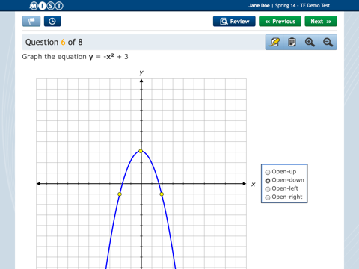Select the Open-up radio option
Viewport: 359px width, 269px height.
pyautogui.click(x=268, y=172)
